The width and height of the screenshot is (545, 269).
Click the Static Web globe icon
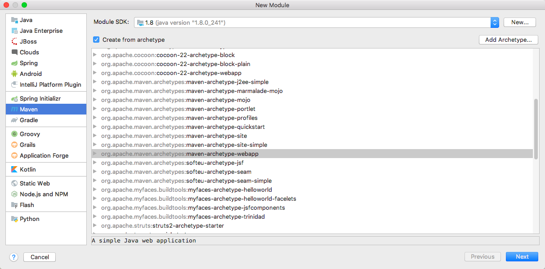pyautogui.click(x=14, y=184)
